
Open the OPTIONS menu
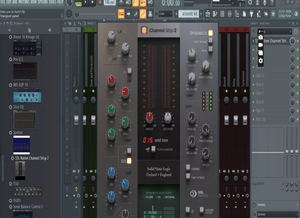pyautogui.click(x=42, y=2)
